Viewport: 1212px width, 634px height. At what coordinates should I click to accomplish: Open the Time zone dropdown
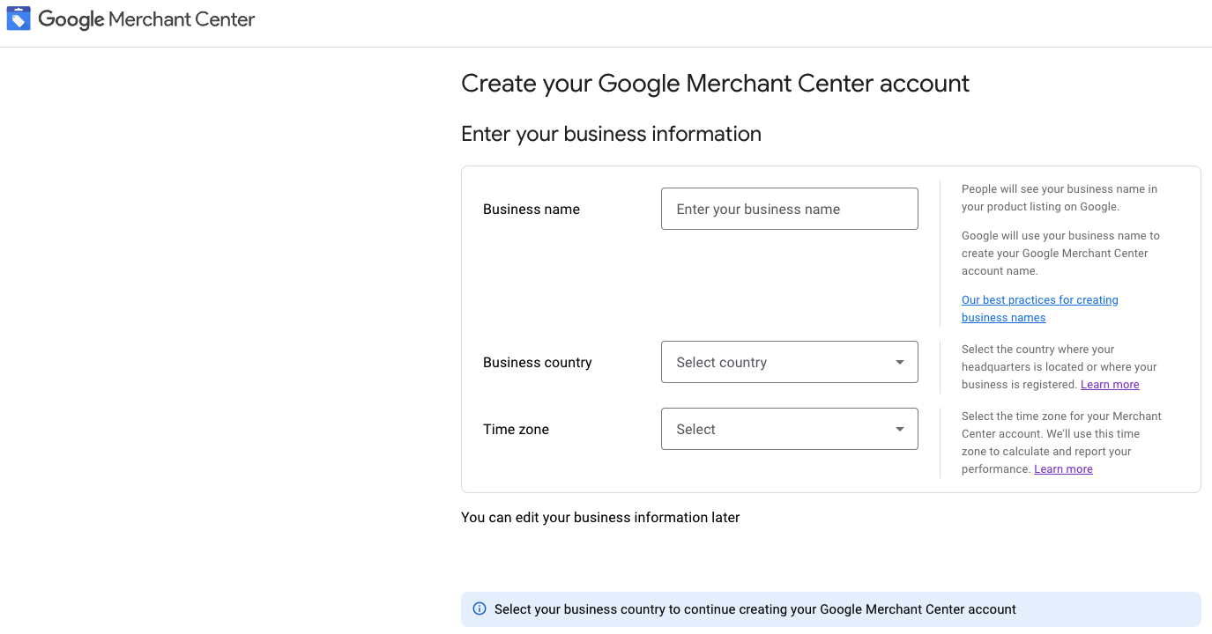pyautogui.click(x=789, y=429)
